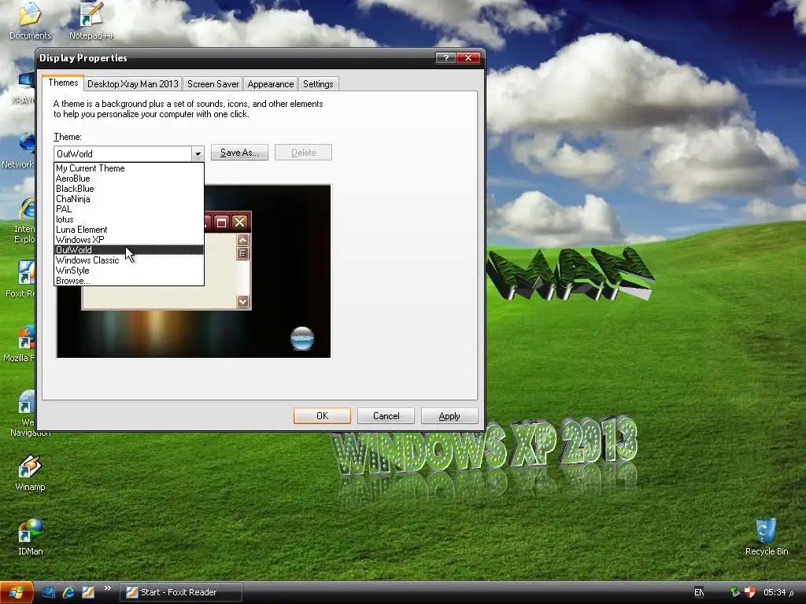Open the Mozilla Firefox desktop shortcut
806x604 pixels.
pos(20,344)
